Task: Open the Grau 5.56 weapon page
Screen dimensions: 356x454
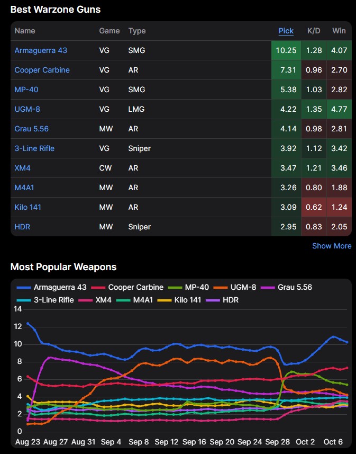Action: click(x=32, y=129)
